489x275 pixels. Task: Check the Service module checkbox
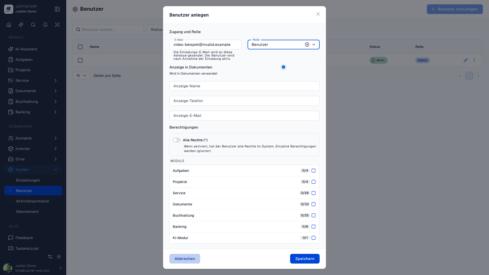(314, 193)
